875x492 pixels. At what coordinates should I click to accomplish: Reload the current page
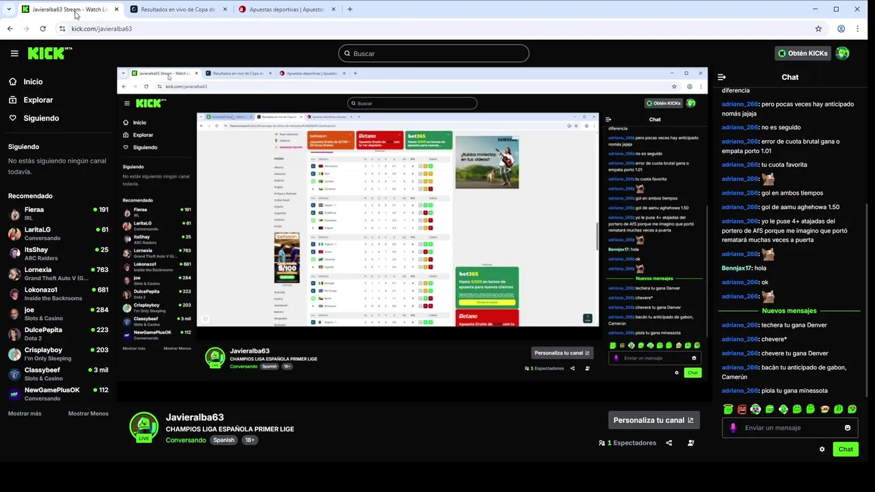[x=42, y=29]
